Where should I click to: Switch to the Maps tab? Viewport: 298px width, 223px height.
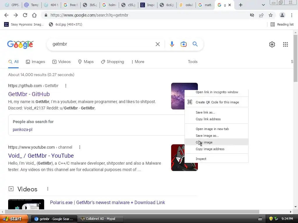pyautogui.click(x=86, y=62)
